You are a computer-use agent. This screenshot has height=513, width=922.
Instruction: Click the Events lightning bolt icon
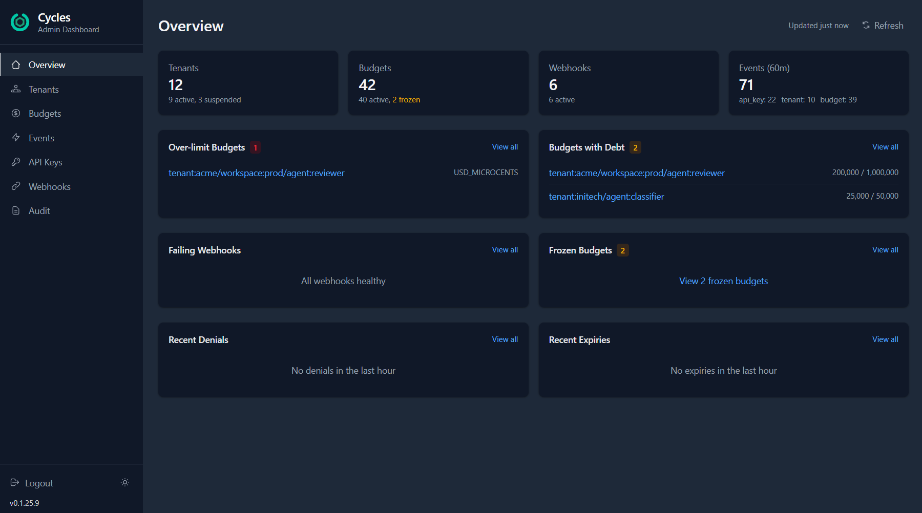click(16, 138)
